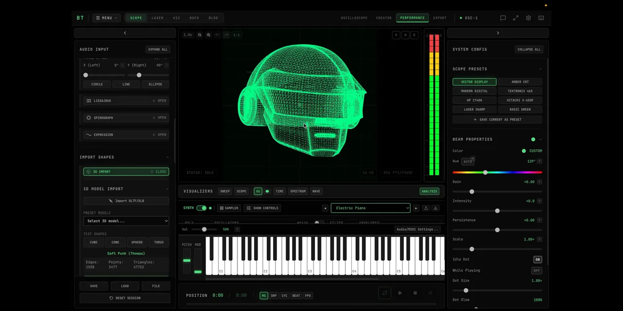
Task: Click the RESET SESSION button
Action: coord(125,298)
